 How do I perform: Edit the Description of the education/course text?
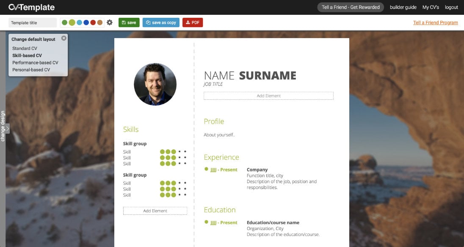tap(283, 234)
